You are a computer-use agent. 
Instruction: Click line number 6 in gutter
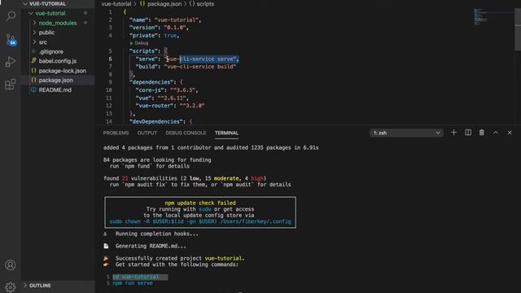(111, 59)
